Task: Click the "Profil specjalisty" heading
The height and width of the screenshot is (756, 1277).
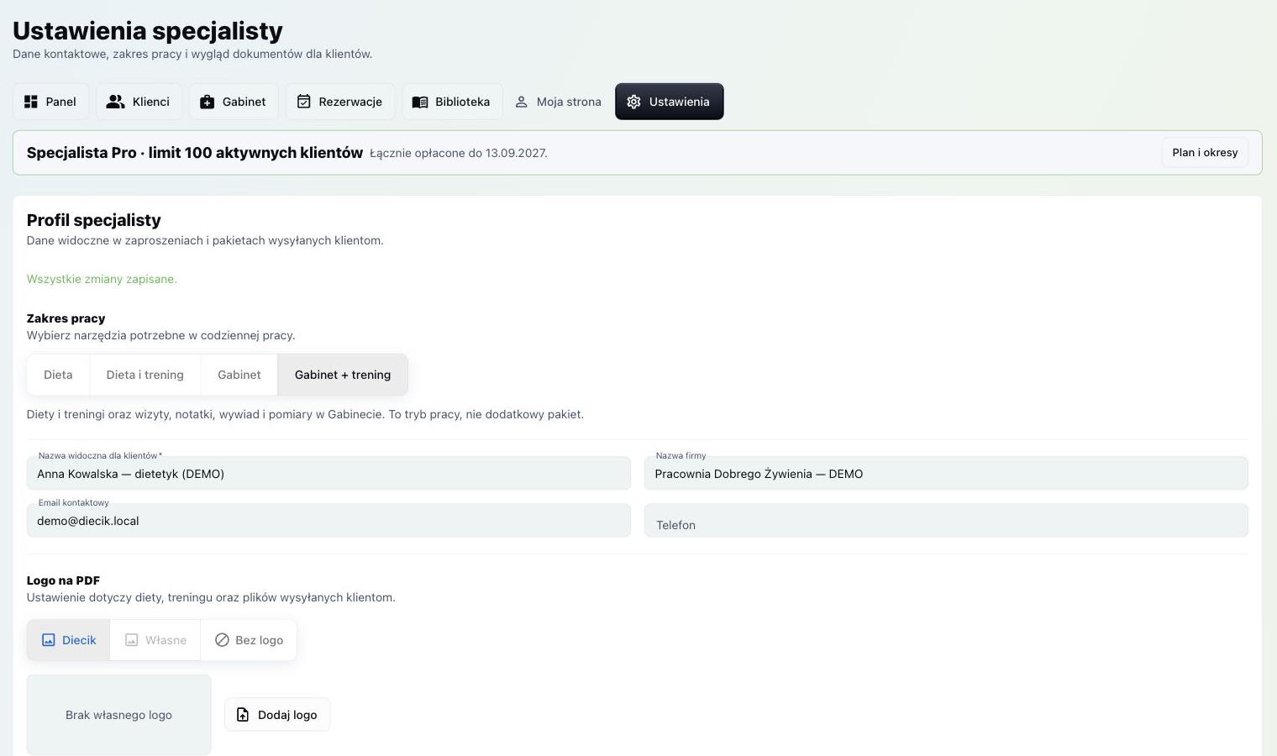Action: pos(94,220)
